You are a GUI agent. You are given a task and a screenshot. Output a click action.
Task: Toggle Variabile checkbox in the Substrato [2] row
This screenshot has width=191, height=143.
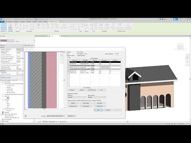point(110,64)
